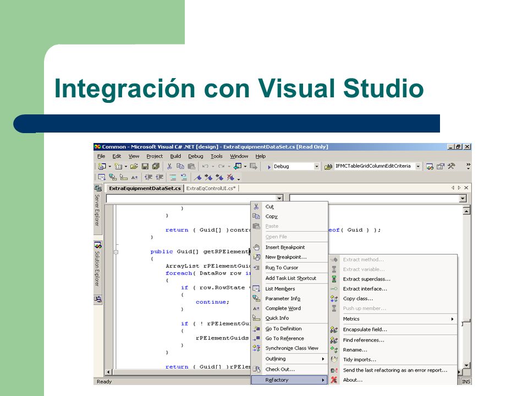Select the ExtraEquipmentDataSet.cs tab

[x=145, y=188]
